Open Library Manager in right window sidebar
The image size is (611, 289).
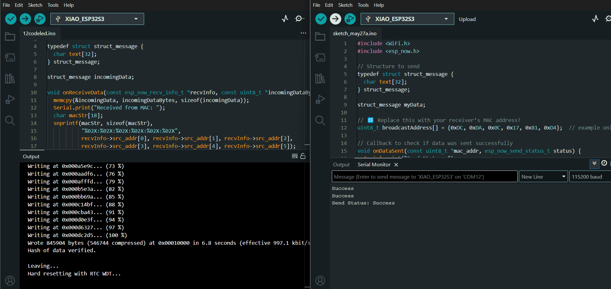(x=320, y=78)
